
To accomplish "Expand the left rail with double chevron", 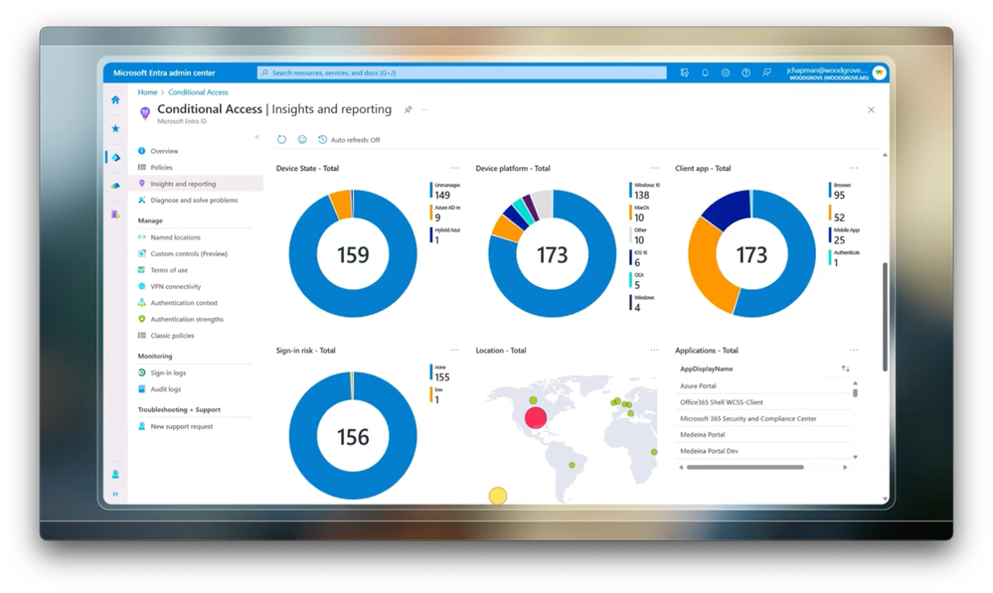I will [115, 494].
